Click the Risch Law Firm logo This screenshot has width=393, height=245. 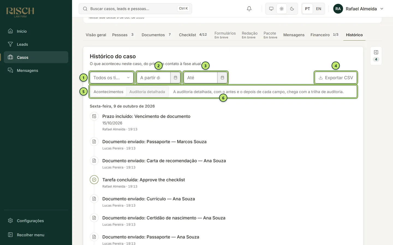tap(20, 12)
